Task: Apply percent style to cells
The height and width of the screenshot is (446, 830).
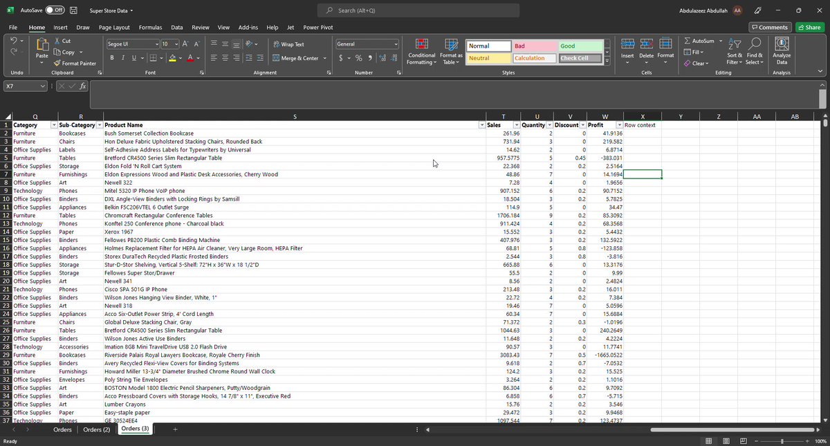Action: [358, 58]
